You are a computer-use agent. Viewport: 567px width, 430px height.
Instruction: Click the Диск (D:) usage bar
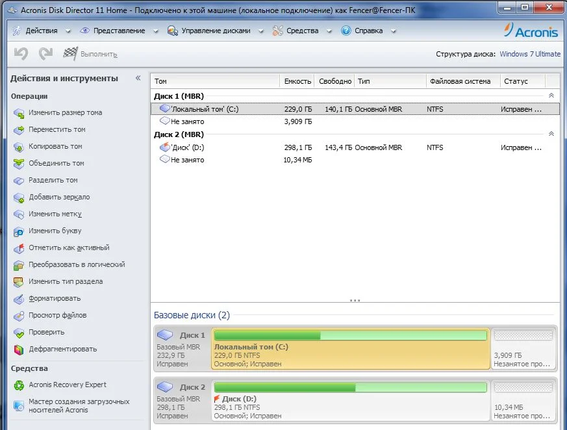(351, 388)
